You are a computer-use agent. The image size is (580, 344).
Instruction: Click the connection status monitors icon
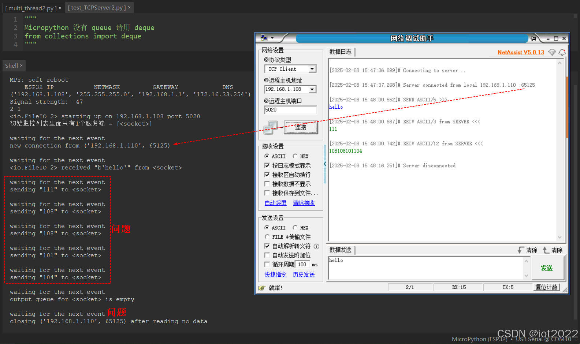[x=271, y=127]
